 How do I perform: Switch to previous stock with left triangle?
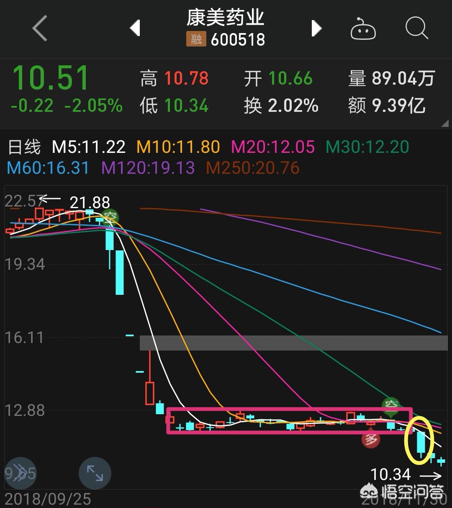point(135,28)
